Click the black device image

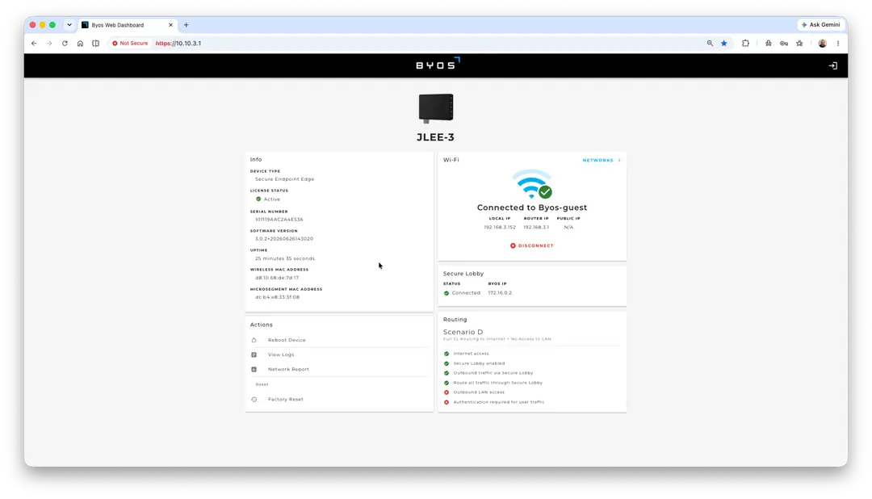coord(436,108)
